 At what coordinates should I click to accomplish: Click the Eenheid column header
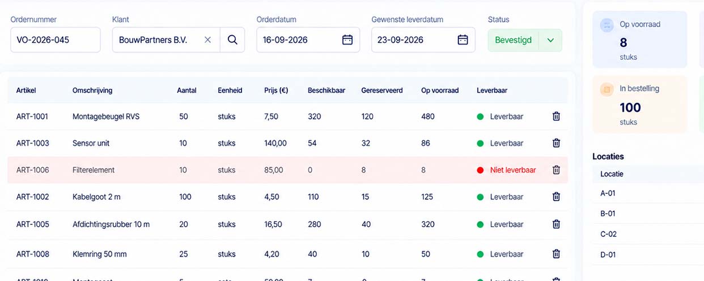point(230,90)
